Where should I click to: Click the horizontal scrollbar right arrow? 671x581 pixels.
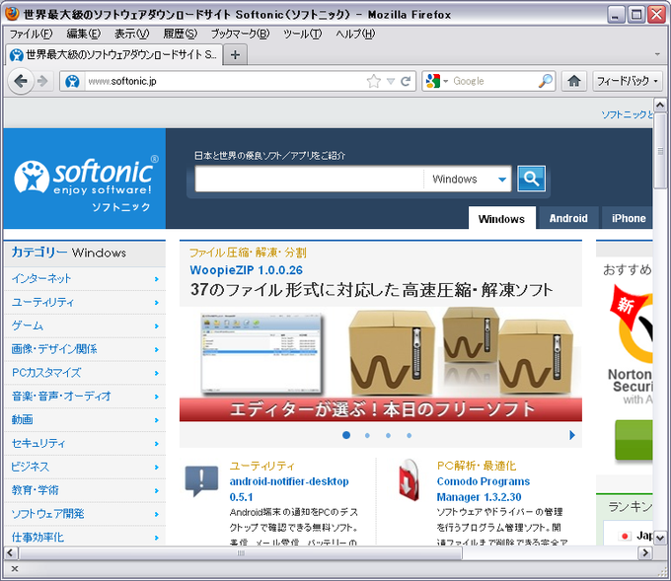(645, 552)
